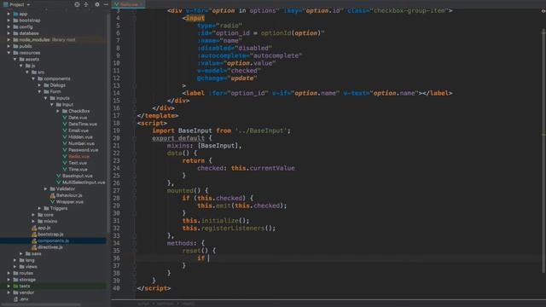Viewport: 546px width, 307px height.
Task: Expand the views folder arrow
Action: [x=15, y=267]
